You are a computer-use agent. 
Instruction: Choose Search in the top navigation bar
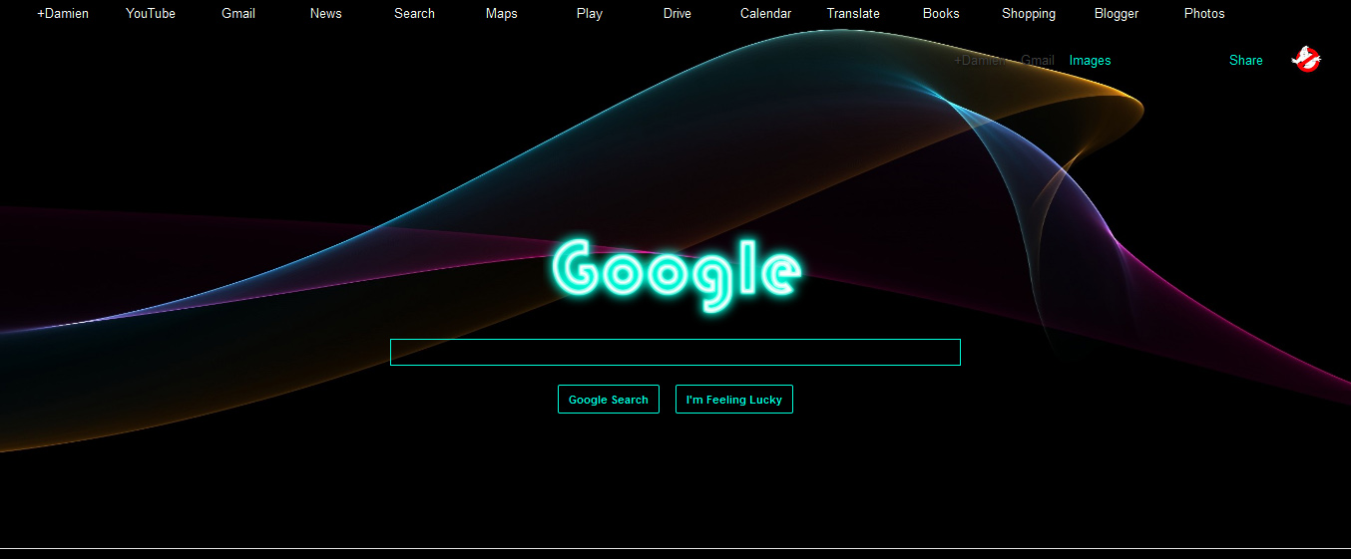click(x=414, y=14)
